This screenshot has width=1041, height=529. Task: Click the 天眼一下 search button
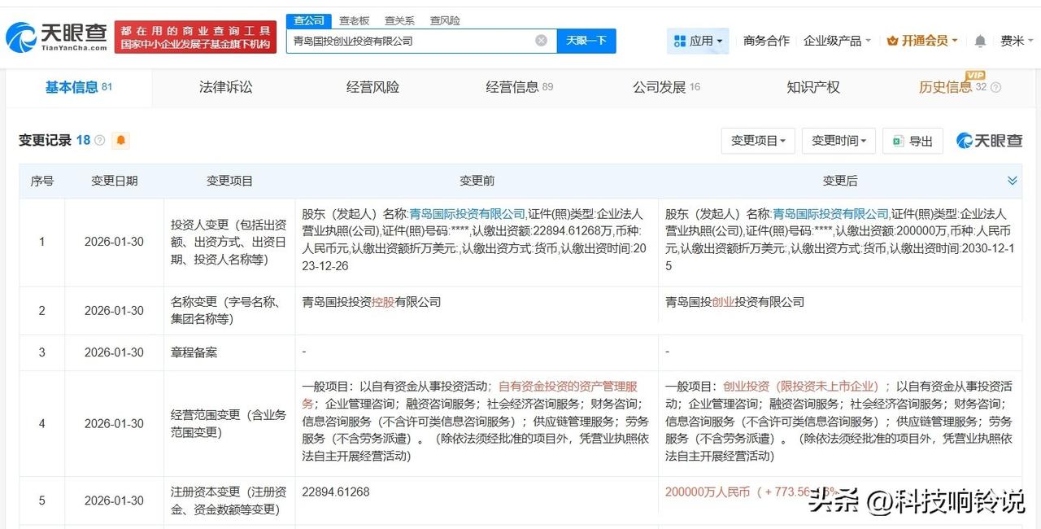tap(586, 40)
